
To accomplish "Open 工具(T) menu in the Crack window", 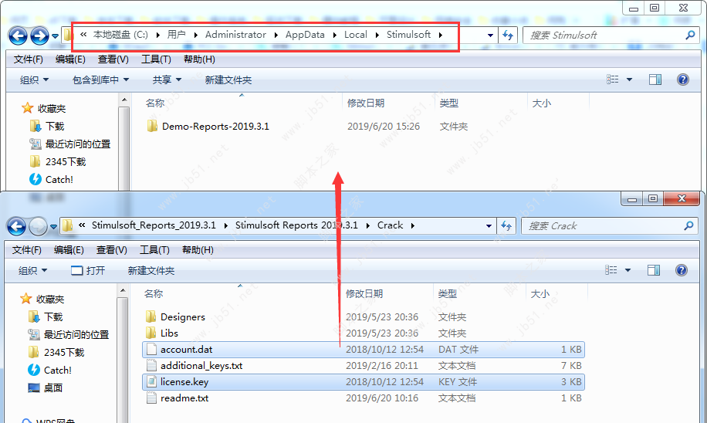I will tap(154, 250).
